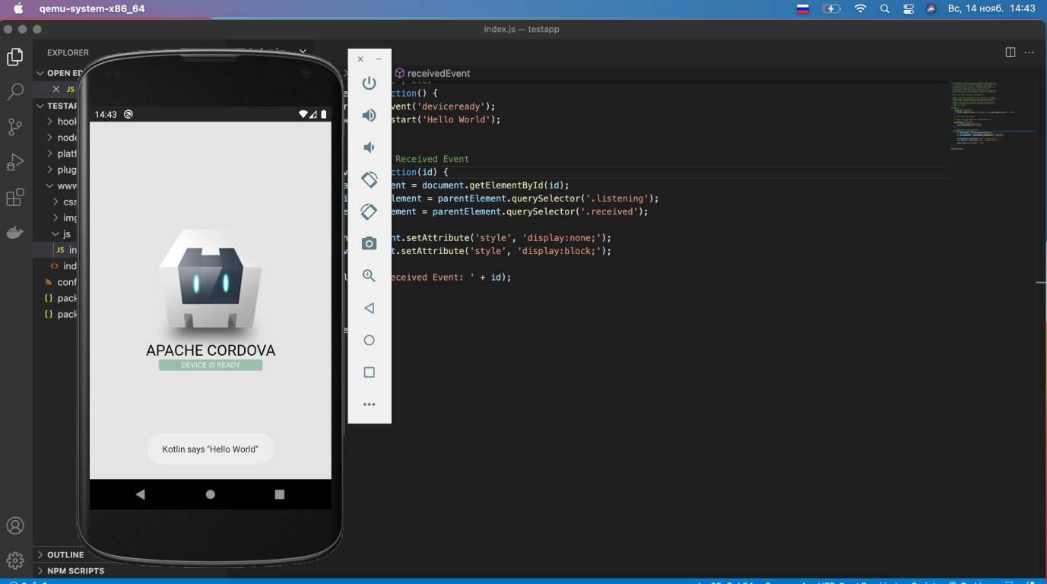
Task: Expand the css folder
Action: pyautogui.click(x=57, y=202)
